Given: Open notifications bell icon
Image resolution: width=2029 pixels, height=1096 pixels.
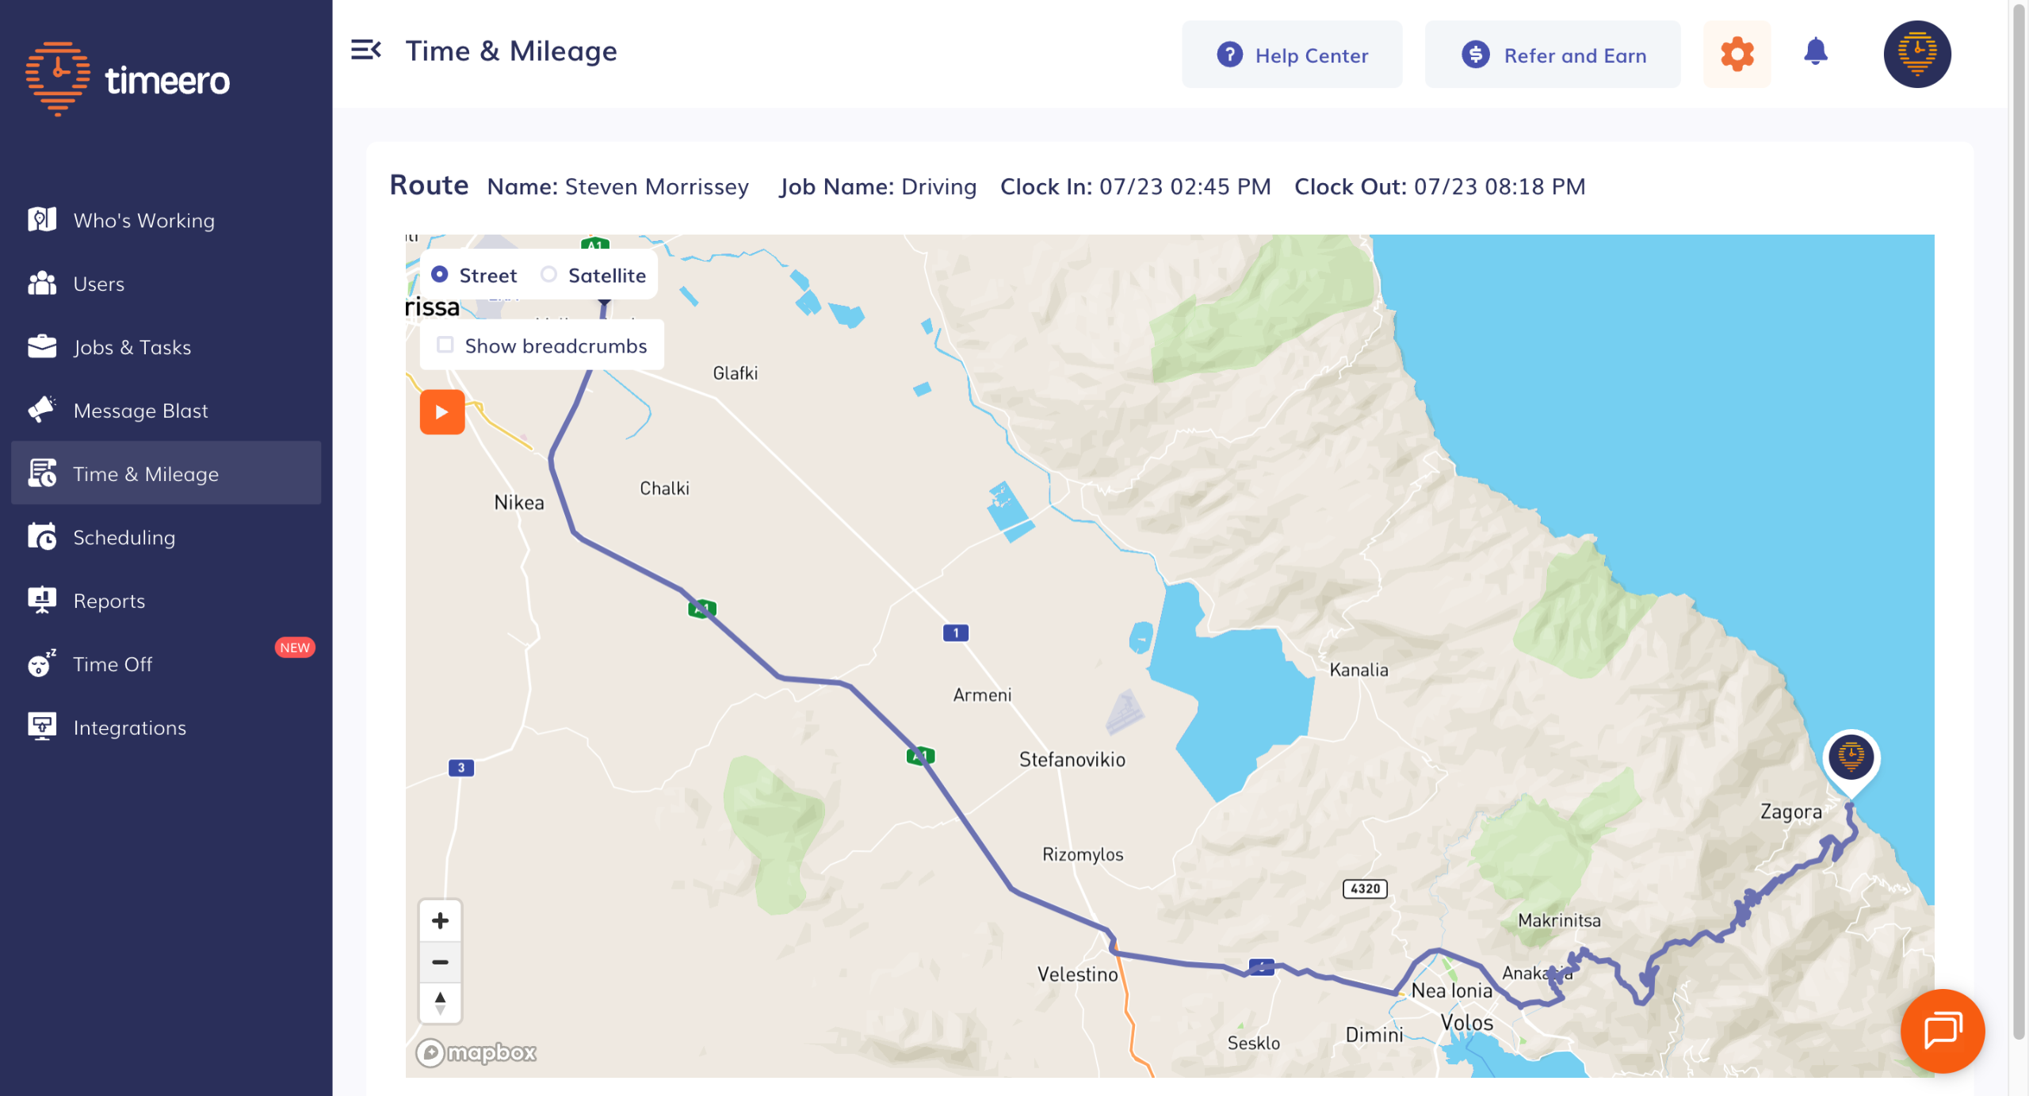Looking at the screenshot, I should point(1815,52).
